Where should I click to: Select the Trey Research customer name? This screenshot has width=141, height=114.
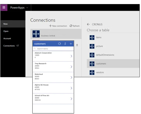click(x=40, y=63)
